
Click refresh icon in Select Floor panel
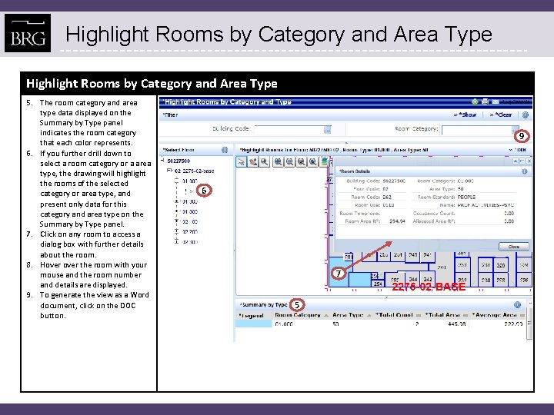click(x=225, y=150)
